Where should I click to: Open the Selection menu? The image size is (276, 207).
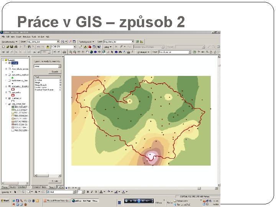pyautogui.click(x=26, y=37)
